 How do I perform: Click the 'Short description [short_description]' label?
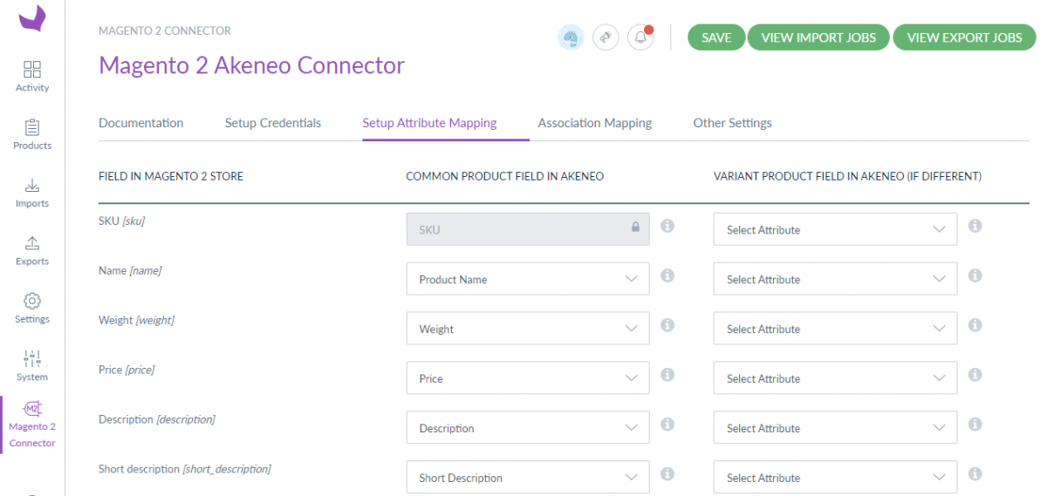pos(185,469)
